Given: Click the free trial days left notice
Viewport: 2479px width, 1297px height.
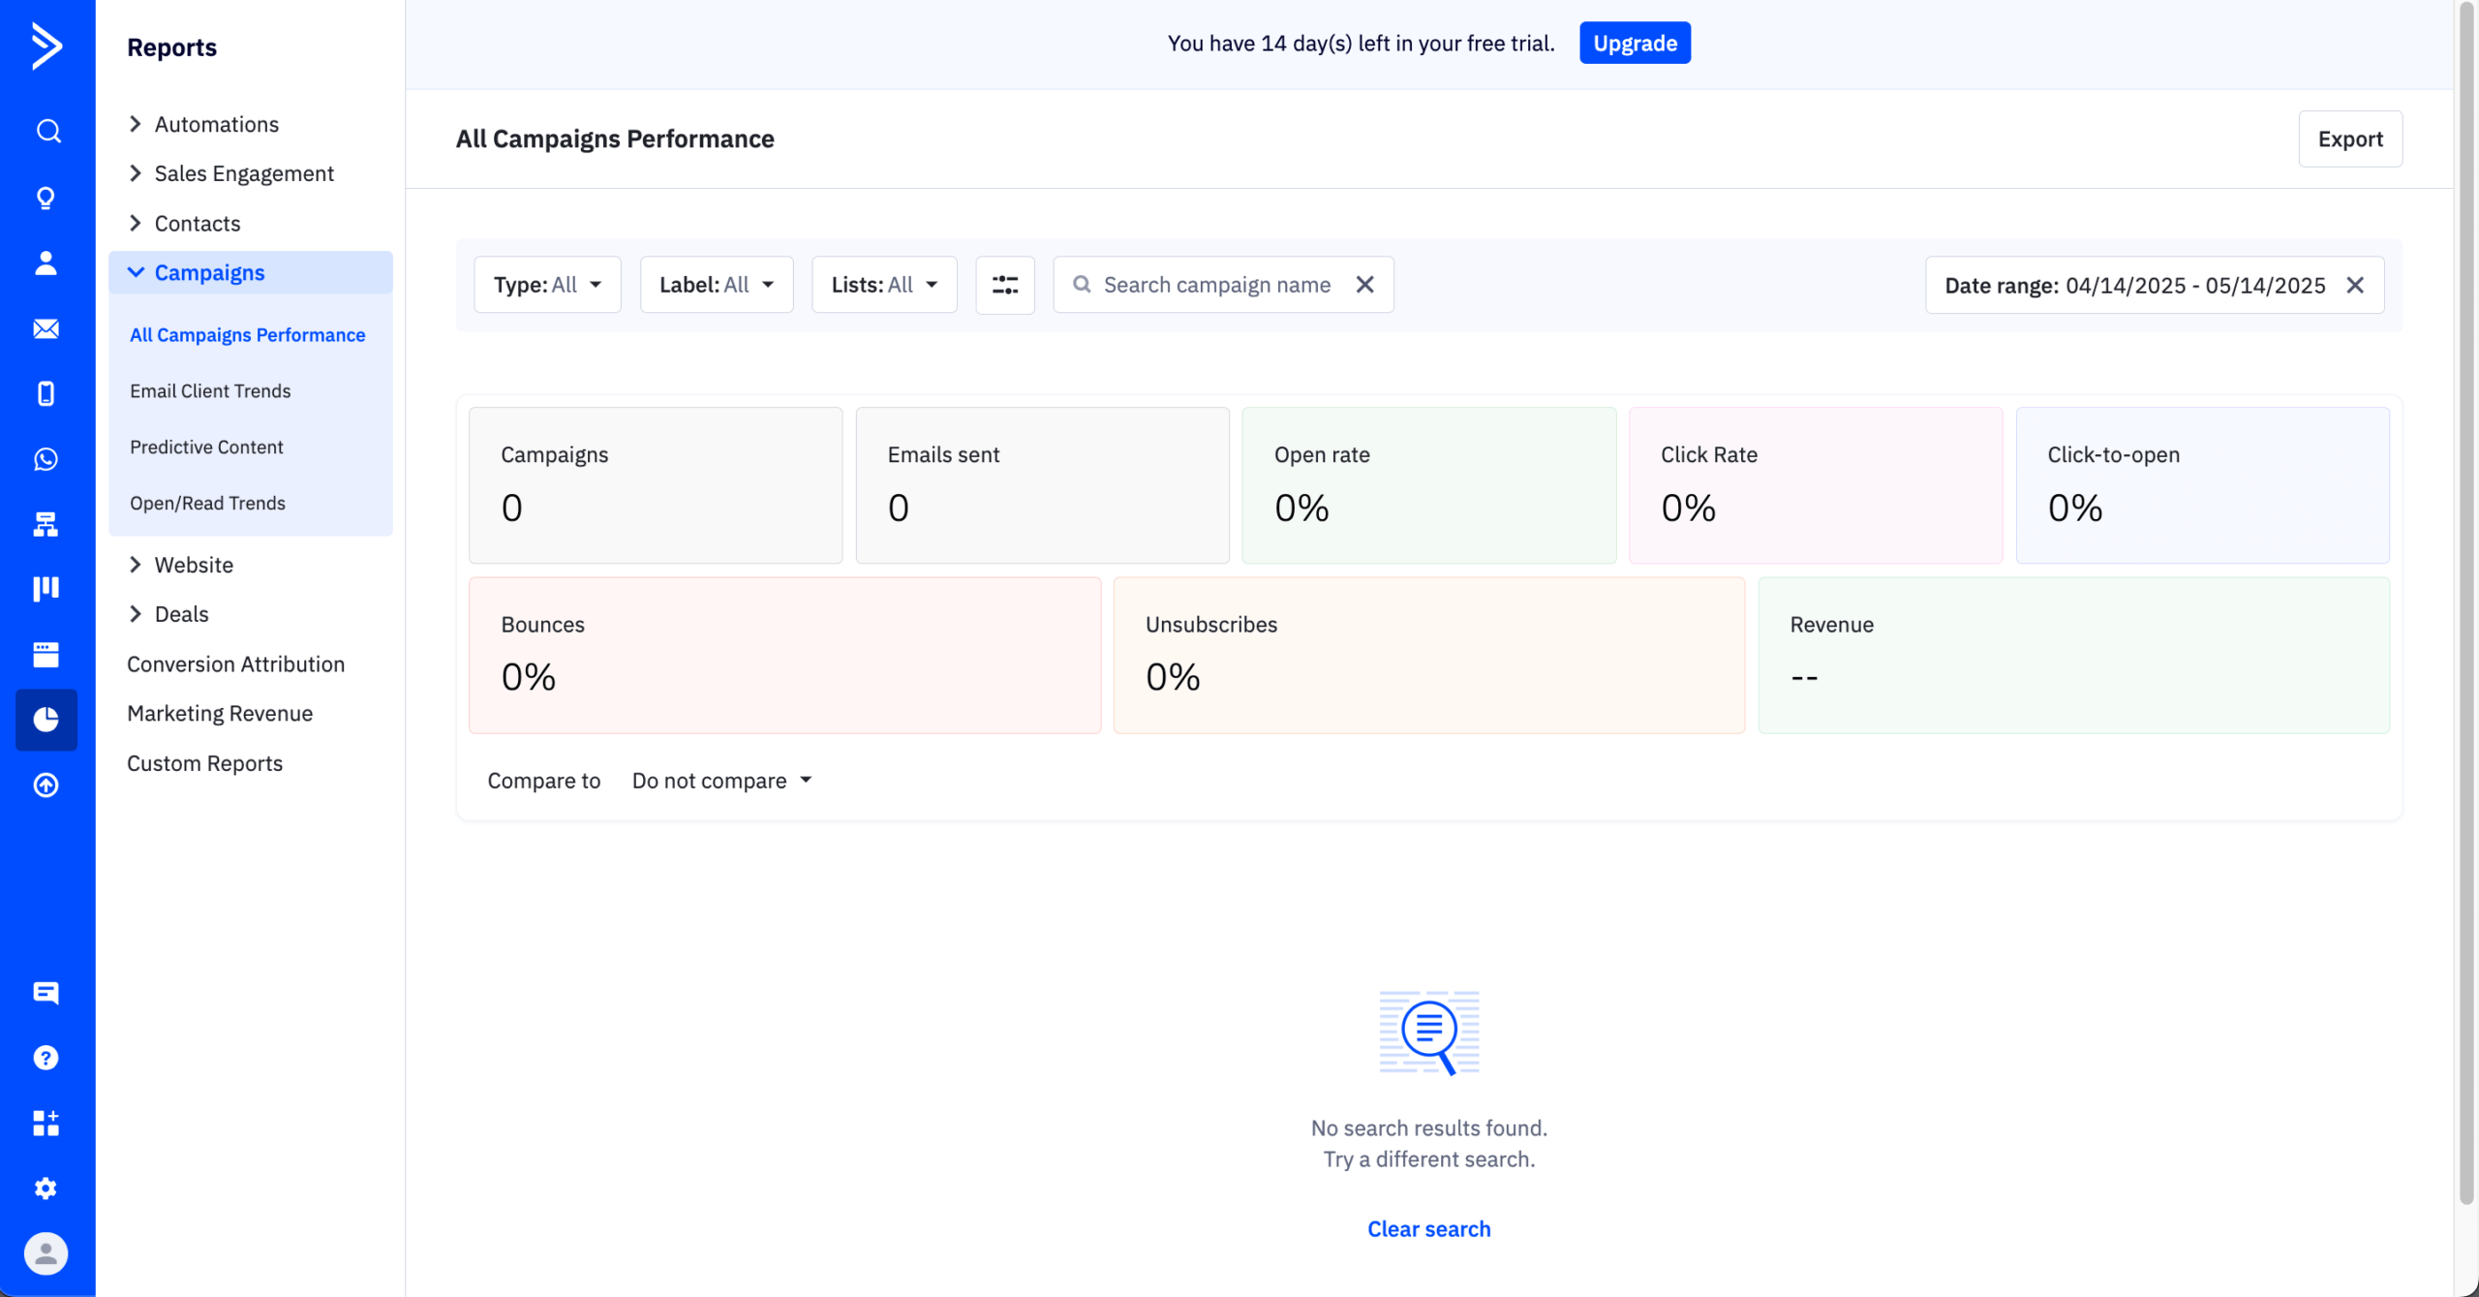Looking at the screenshot, I should [x=1361, y=44].
